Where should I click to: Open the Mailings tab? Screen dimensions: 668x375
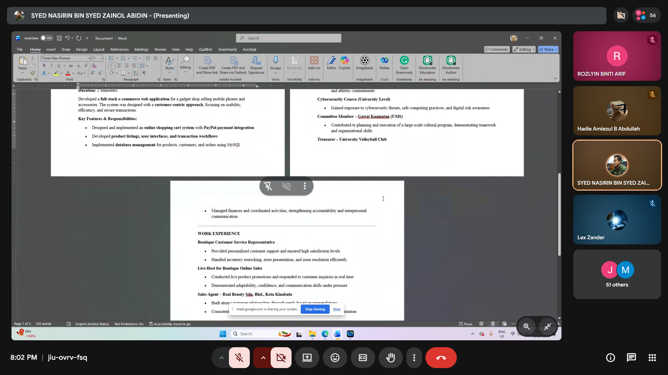tap(141, 50)
